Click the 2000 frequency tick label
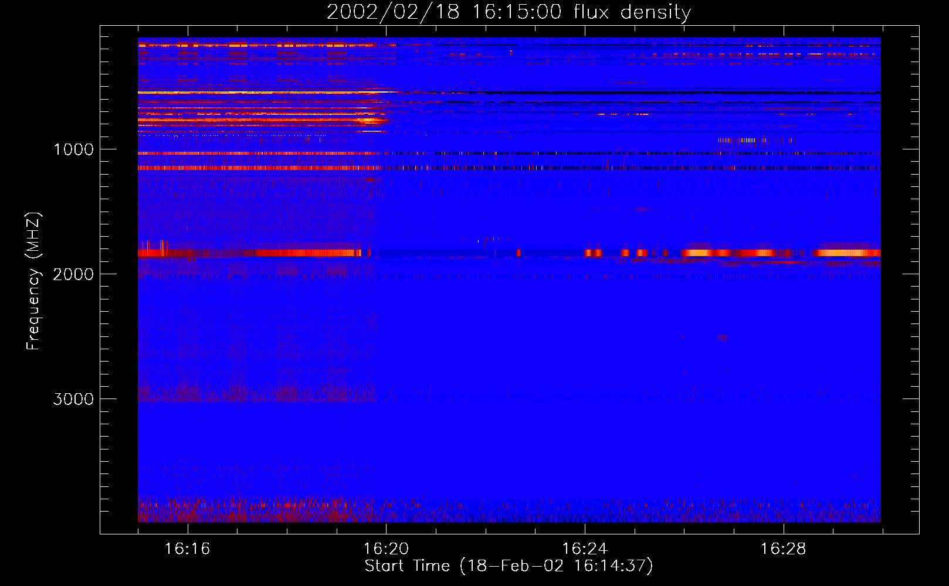Screen dimensions: 949x586 click(x=73, y=274)
